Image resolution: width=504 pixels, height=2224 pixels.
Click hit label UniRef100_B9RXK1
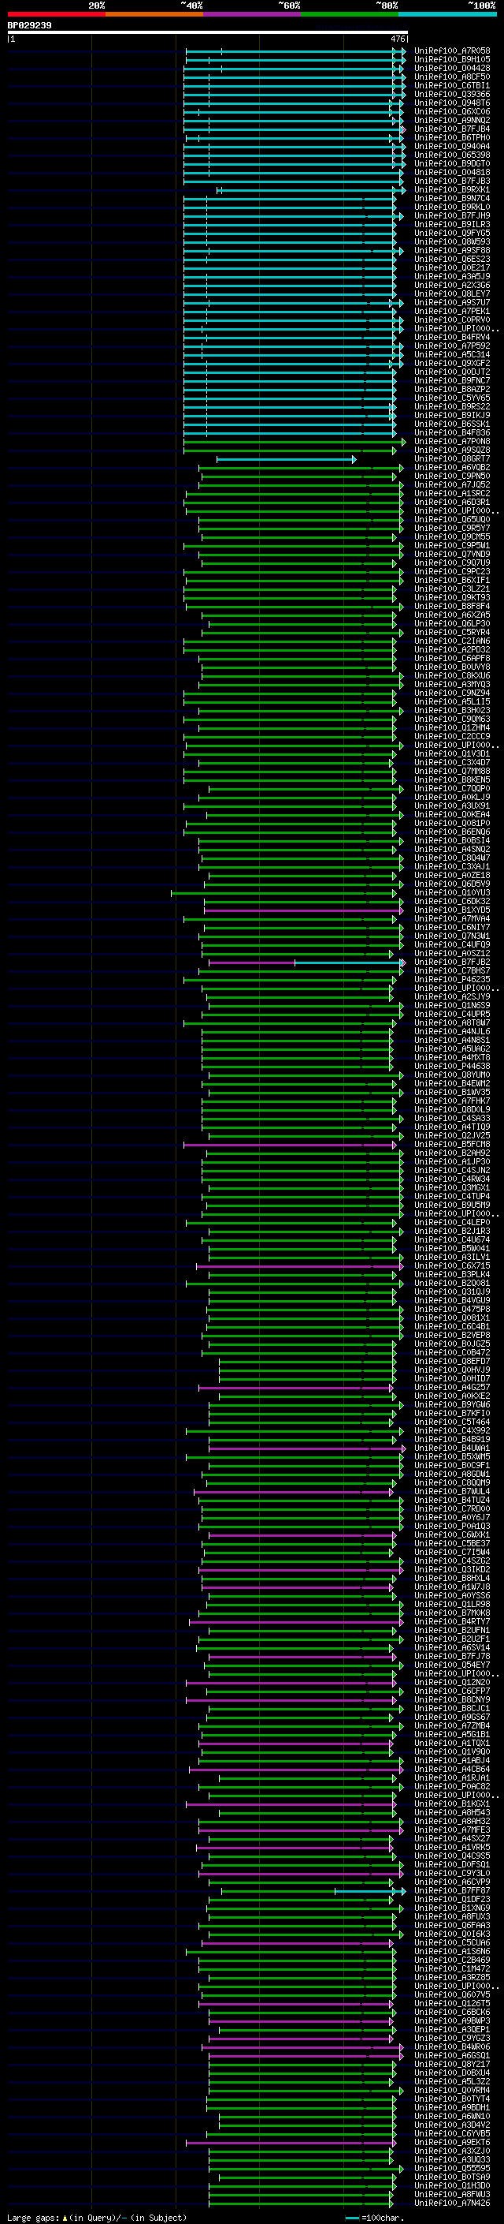click(x=452, y=190)
